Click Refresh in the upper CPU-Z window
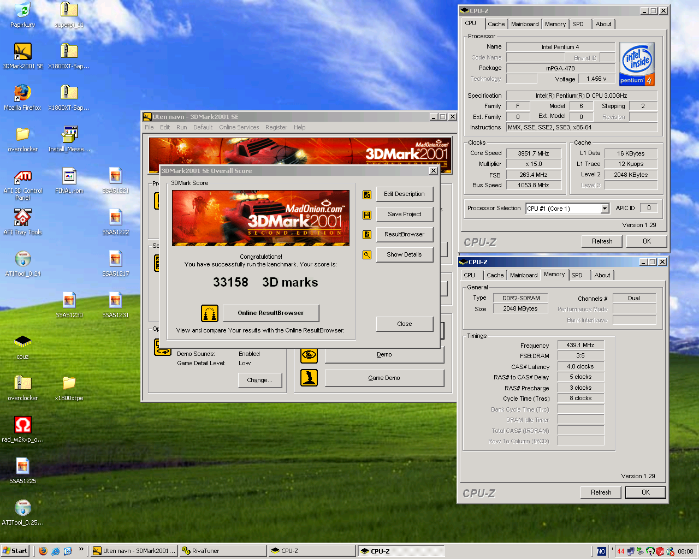699x559 pixels. click(x=602, y=241)
